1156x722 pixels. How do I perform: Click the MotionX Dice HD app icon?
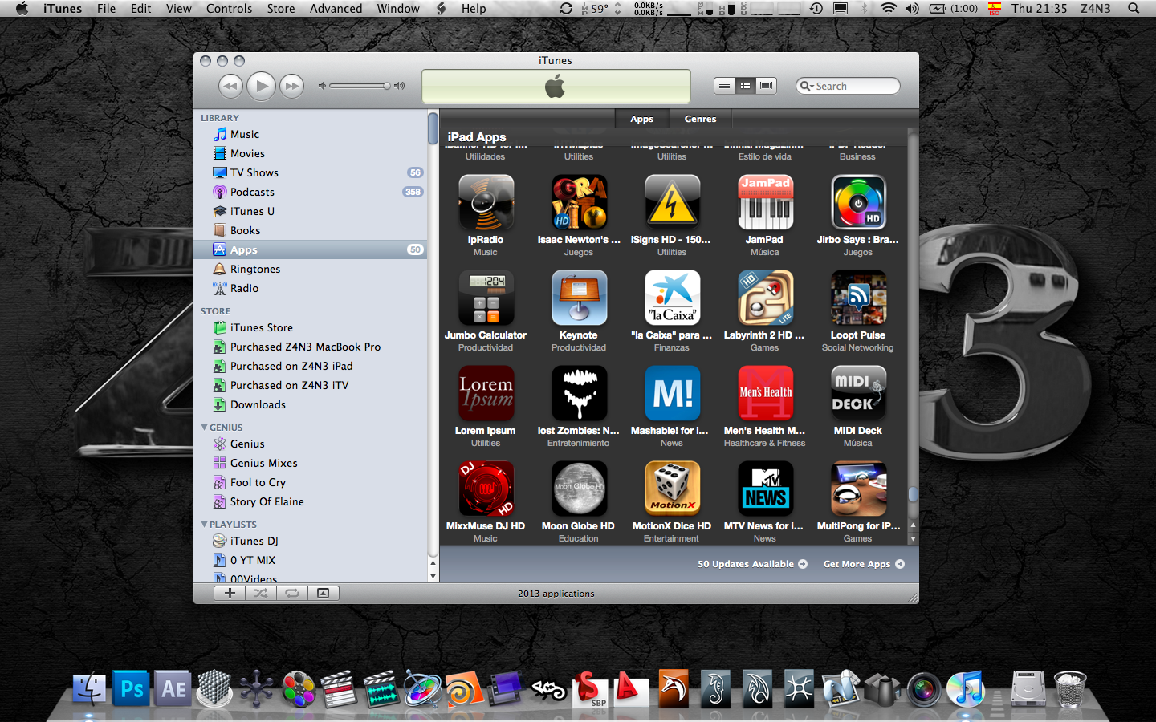pos(672,489)
